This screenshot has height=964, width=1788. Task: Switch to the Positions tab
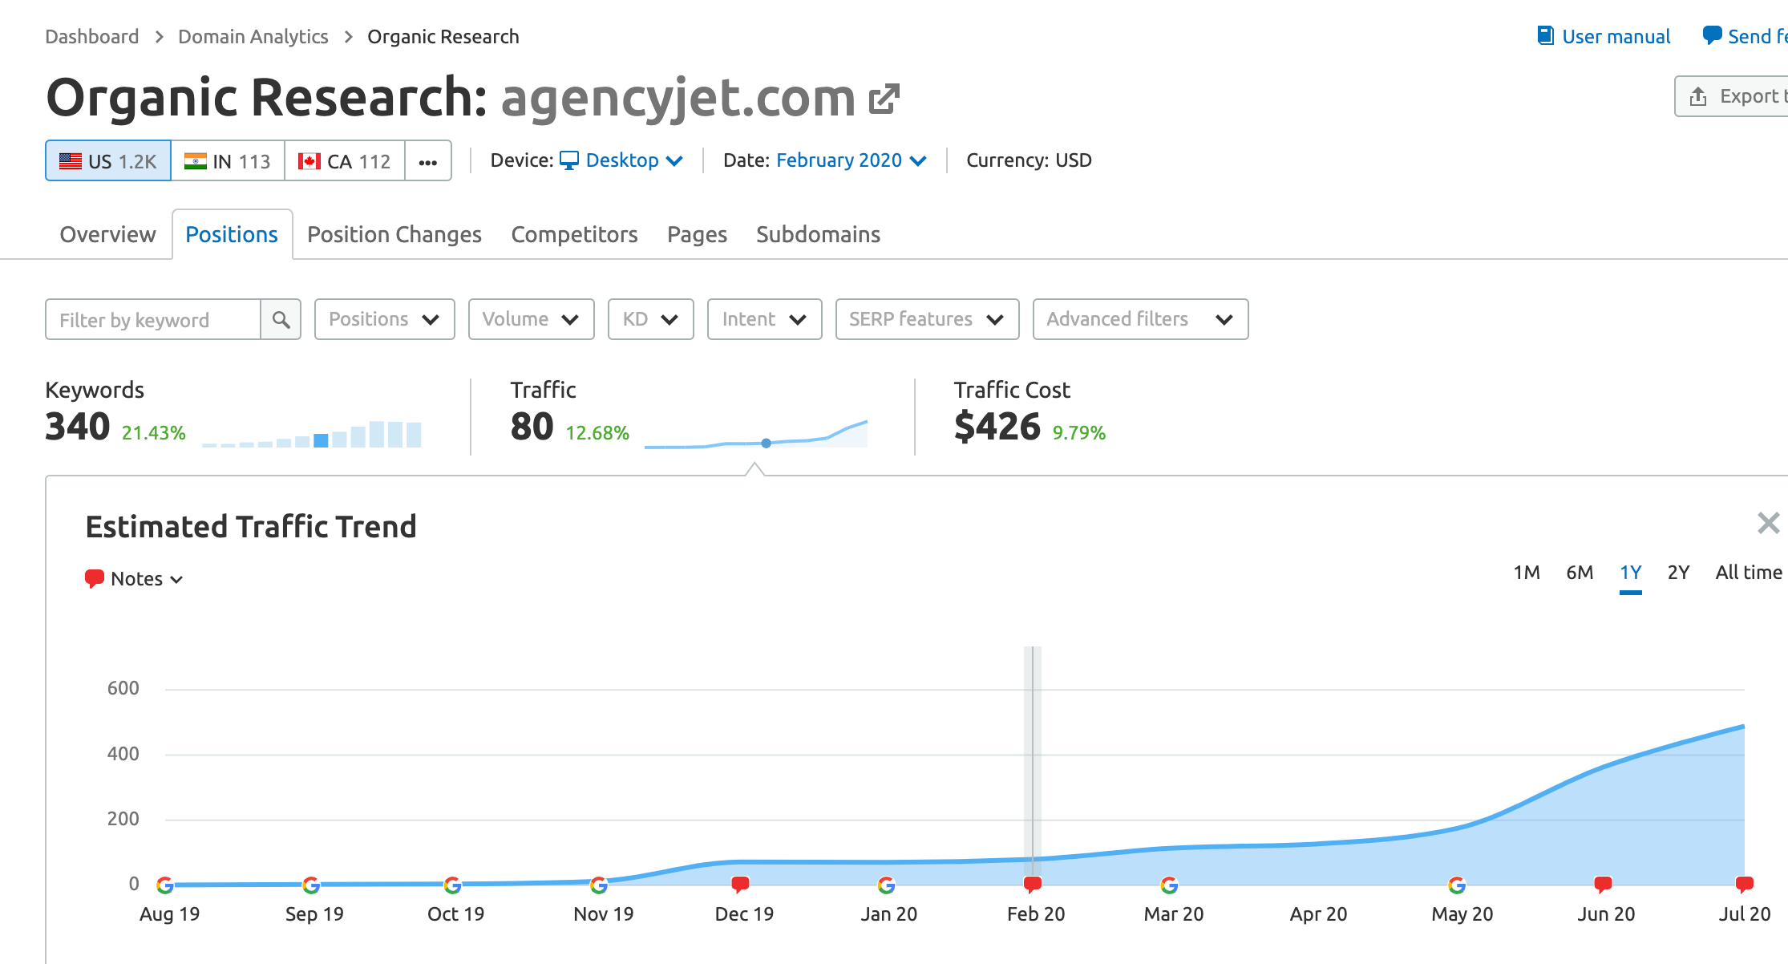pyautogui.click(x=232, y=234)
